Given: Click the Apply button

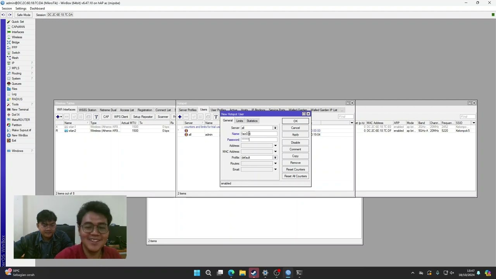Looking at the screenshot, I should [x=295, y=135].
